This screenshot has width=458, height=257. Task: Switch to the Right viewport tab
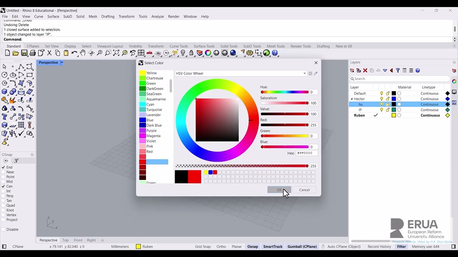91,240
